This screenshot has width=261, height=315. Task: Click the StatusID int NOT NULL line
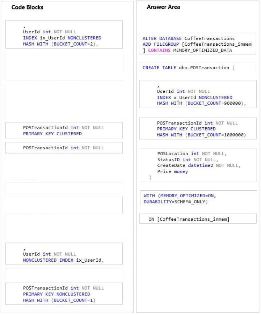(188, 160)
